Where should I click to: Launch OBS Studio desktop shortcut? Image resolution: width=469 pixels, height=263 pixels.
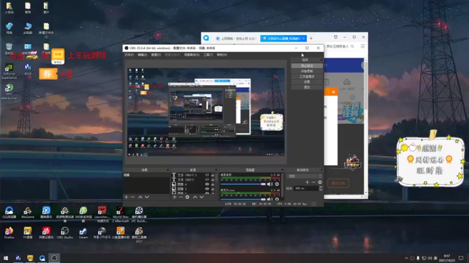[x=64, y=233]
